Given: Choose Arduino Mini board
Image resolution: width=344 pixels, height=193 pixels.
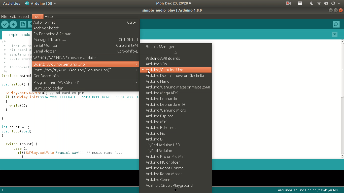Looking at the screenshot, I should tap(176, 122).
